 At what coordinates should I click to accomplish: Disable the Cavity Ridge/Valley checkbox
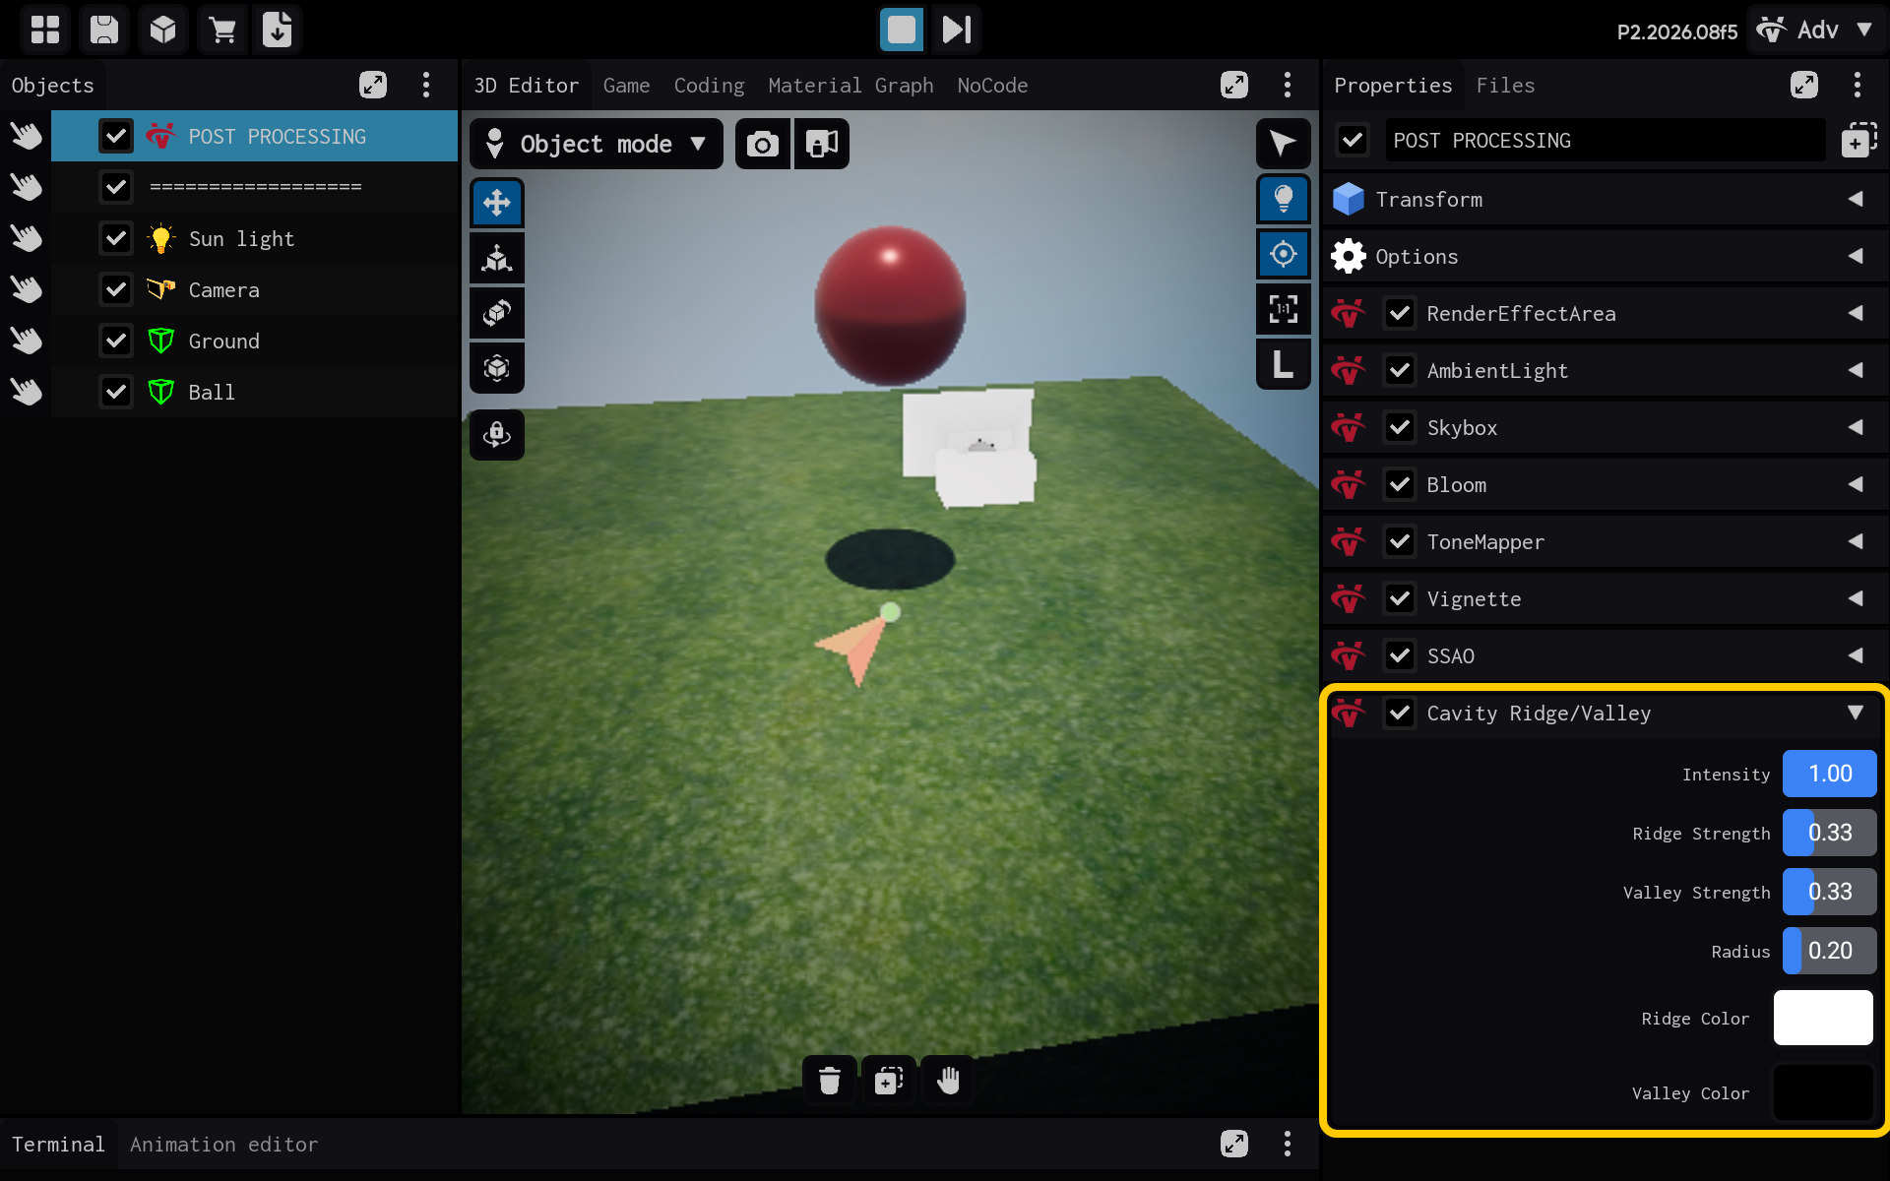[1400, 713]
